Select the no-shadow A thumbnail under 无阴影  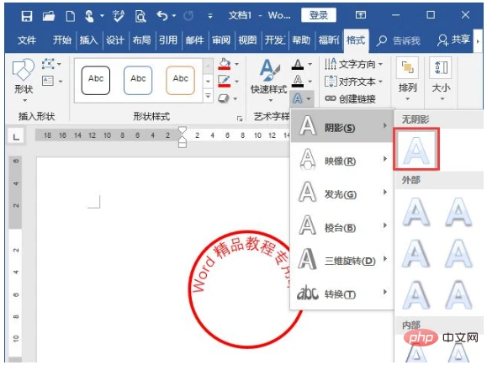(416, 149)
